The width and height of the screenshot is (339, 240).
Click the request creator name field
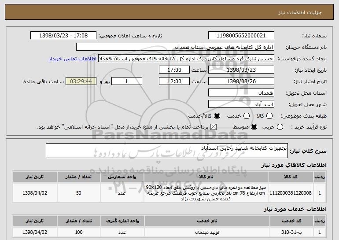(x=185, y=59)
